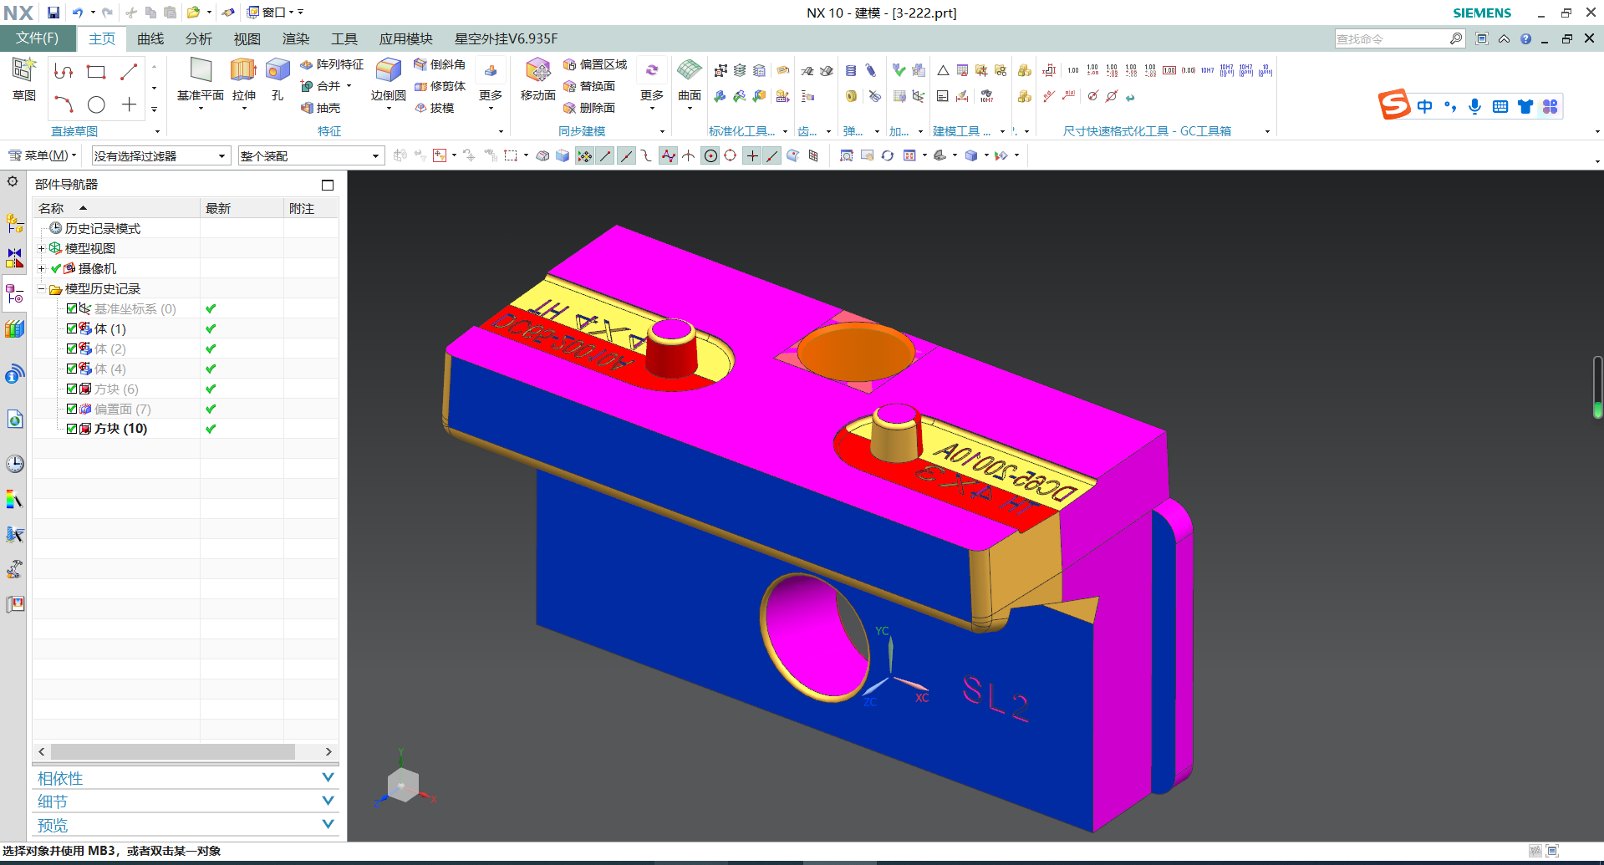Switch to the 曲线 ribbon tab
1604x865 pixels.
(150, 38)
